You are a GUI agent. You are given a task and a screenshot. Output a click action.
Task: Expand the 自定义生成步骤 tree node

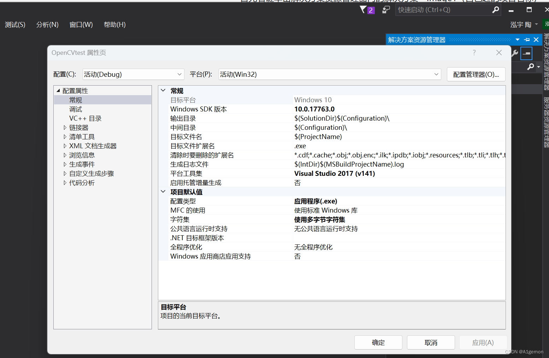point(65,173)
